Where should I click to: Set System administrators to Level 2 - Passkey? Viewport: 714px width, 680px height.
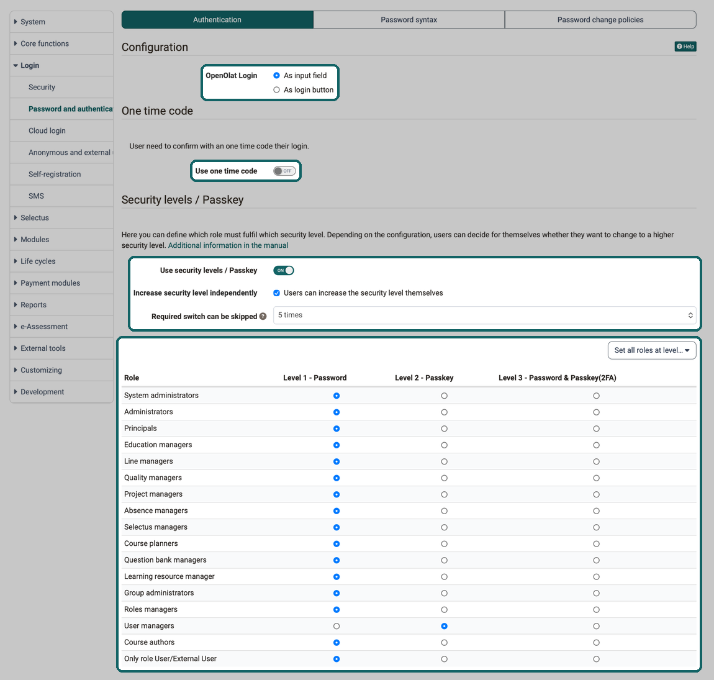coord(444,396)
